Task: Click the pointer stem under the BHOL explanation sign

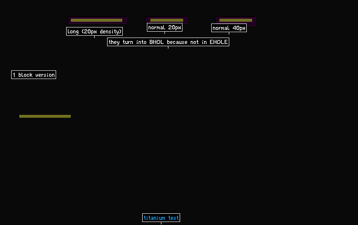Action: 168,47
